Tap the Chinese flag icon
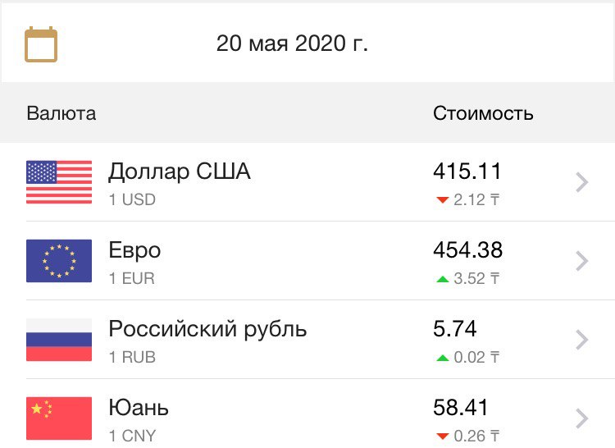The width and height of the screenshot is (615, 448). click(59, 418)
